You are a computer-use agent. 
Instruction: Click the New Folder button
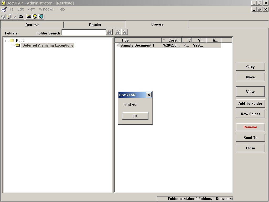pyautogui.click(x=250, y=114)
